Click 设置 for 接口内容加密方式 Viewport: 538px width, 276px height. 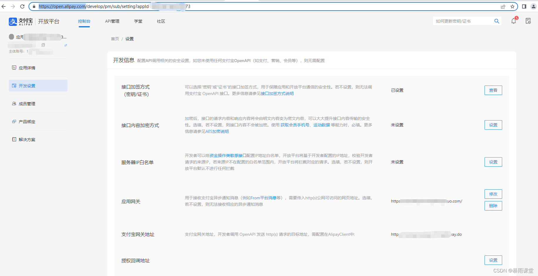click(493, 125)
